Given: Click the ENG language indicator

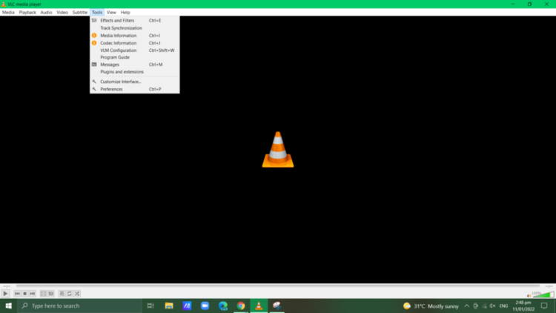Looking at the screenshot, I should (x=503, y=306).
